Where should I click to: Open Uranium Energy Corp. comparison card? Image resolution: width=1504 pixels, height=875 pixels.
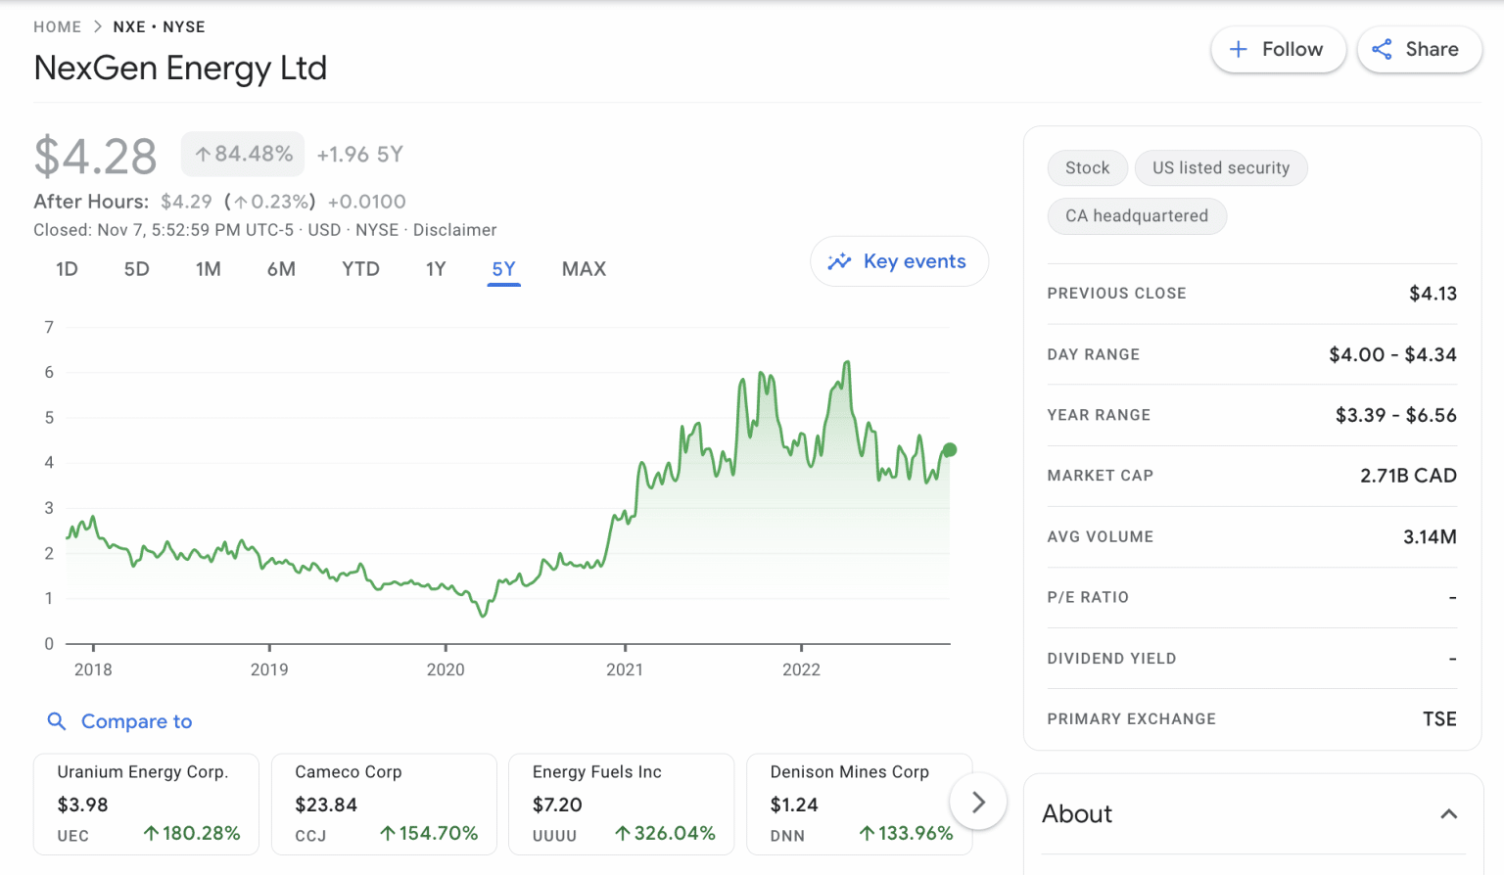click(146, 804)
